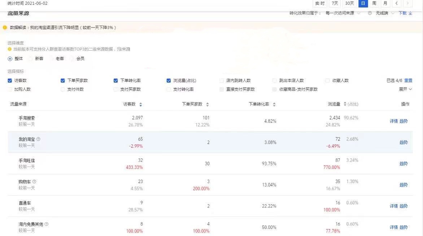
Task: Check the 支付转化率 checkbox
Action: [x=169, y=89]
